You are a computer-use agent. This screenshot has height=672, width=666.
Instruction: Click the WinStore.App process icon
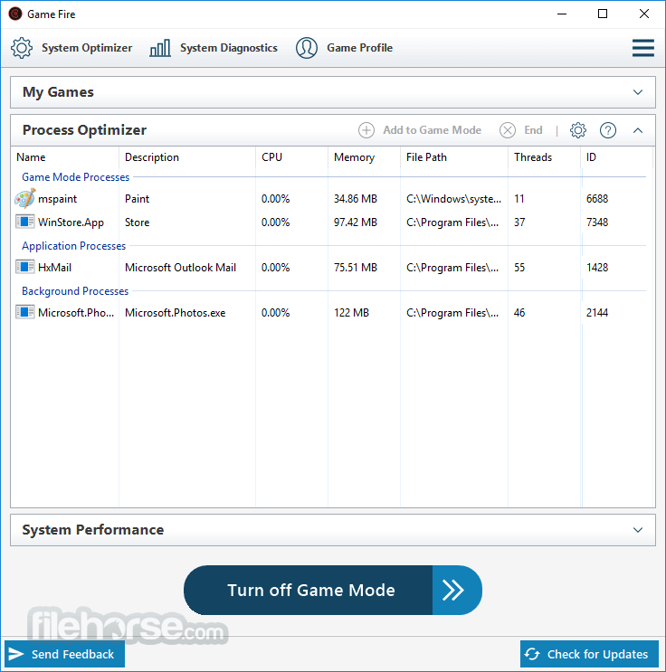click(24, 222)
